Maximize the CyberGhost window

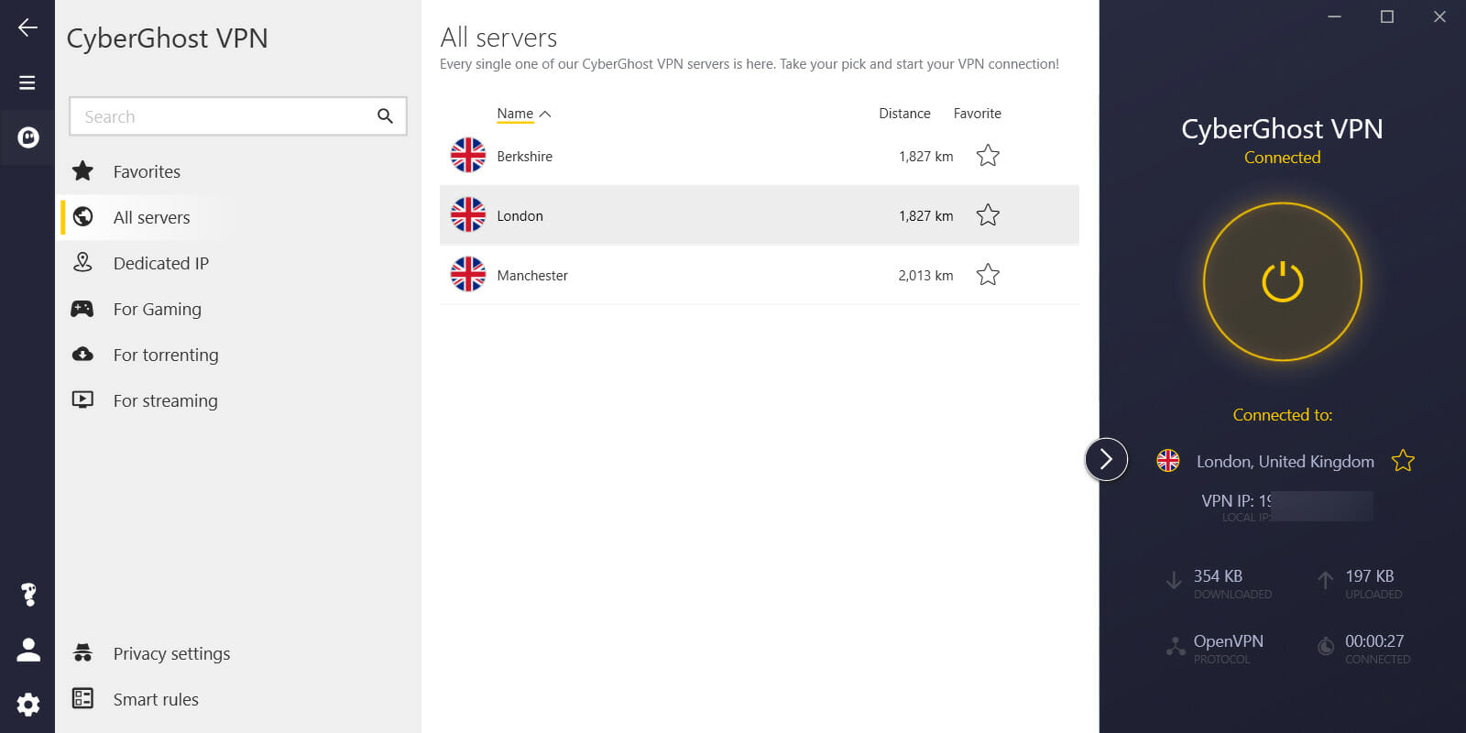(1387, 16)
